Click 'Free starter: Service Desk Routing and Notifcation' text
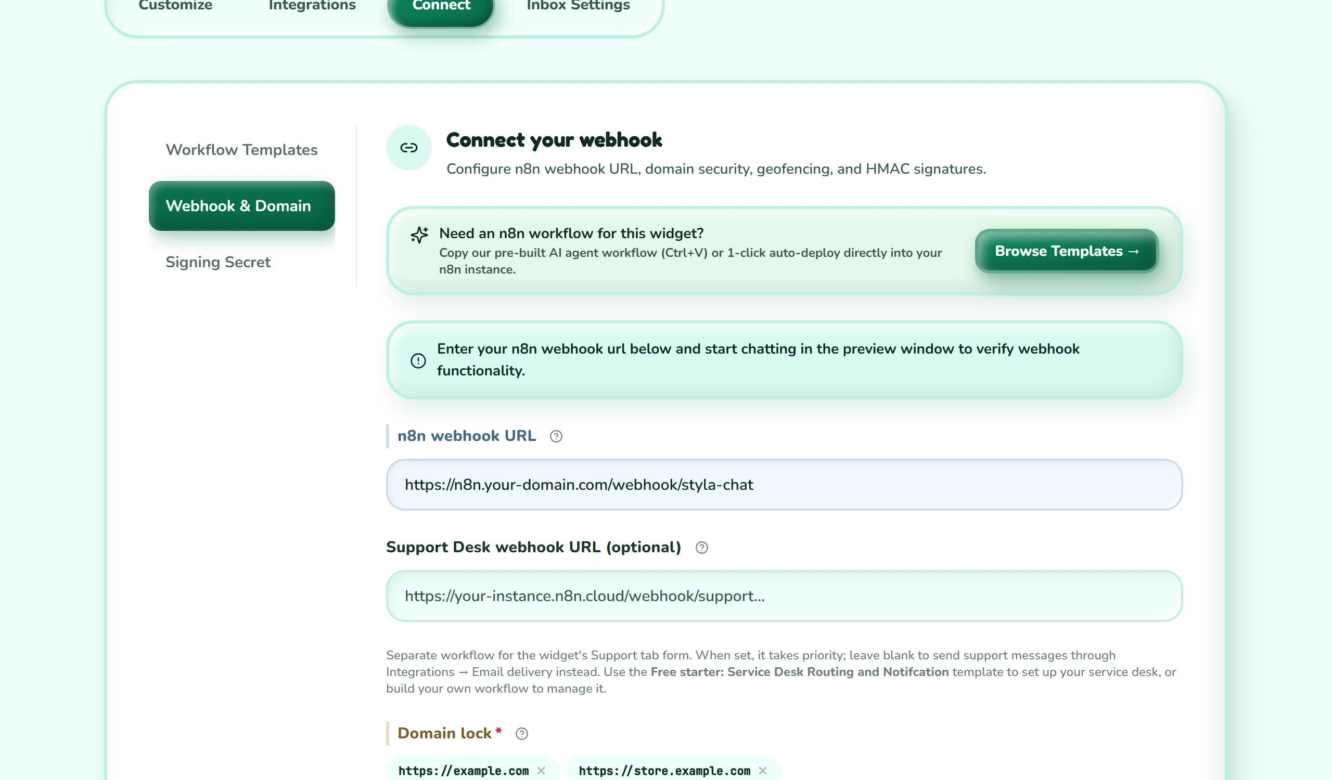The width and height of the screenshot is (1332, 780). (799, 672)
